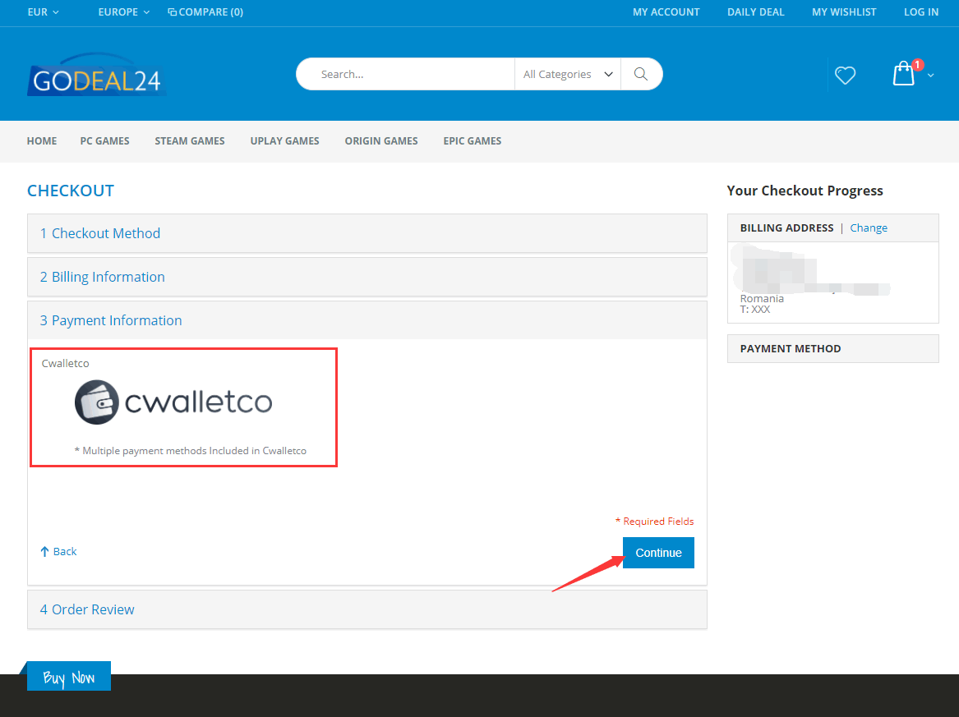Screen dimensions: 959x717
Task: Click the magnifier search icon
Action: pyautogui.click(x=640, y=74)
